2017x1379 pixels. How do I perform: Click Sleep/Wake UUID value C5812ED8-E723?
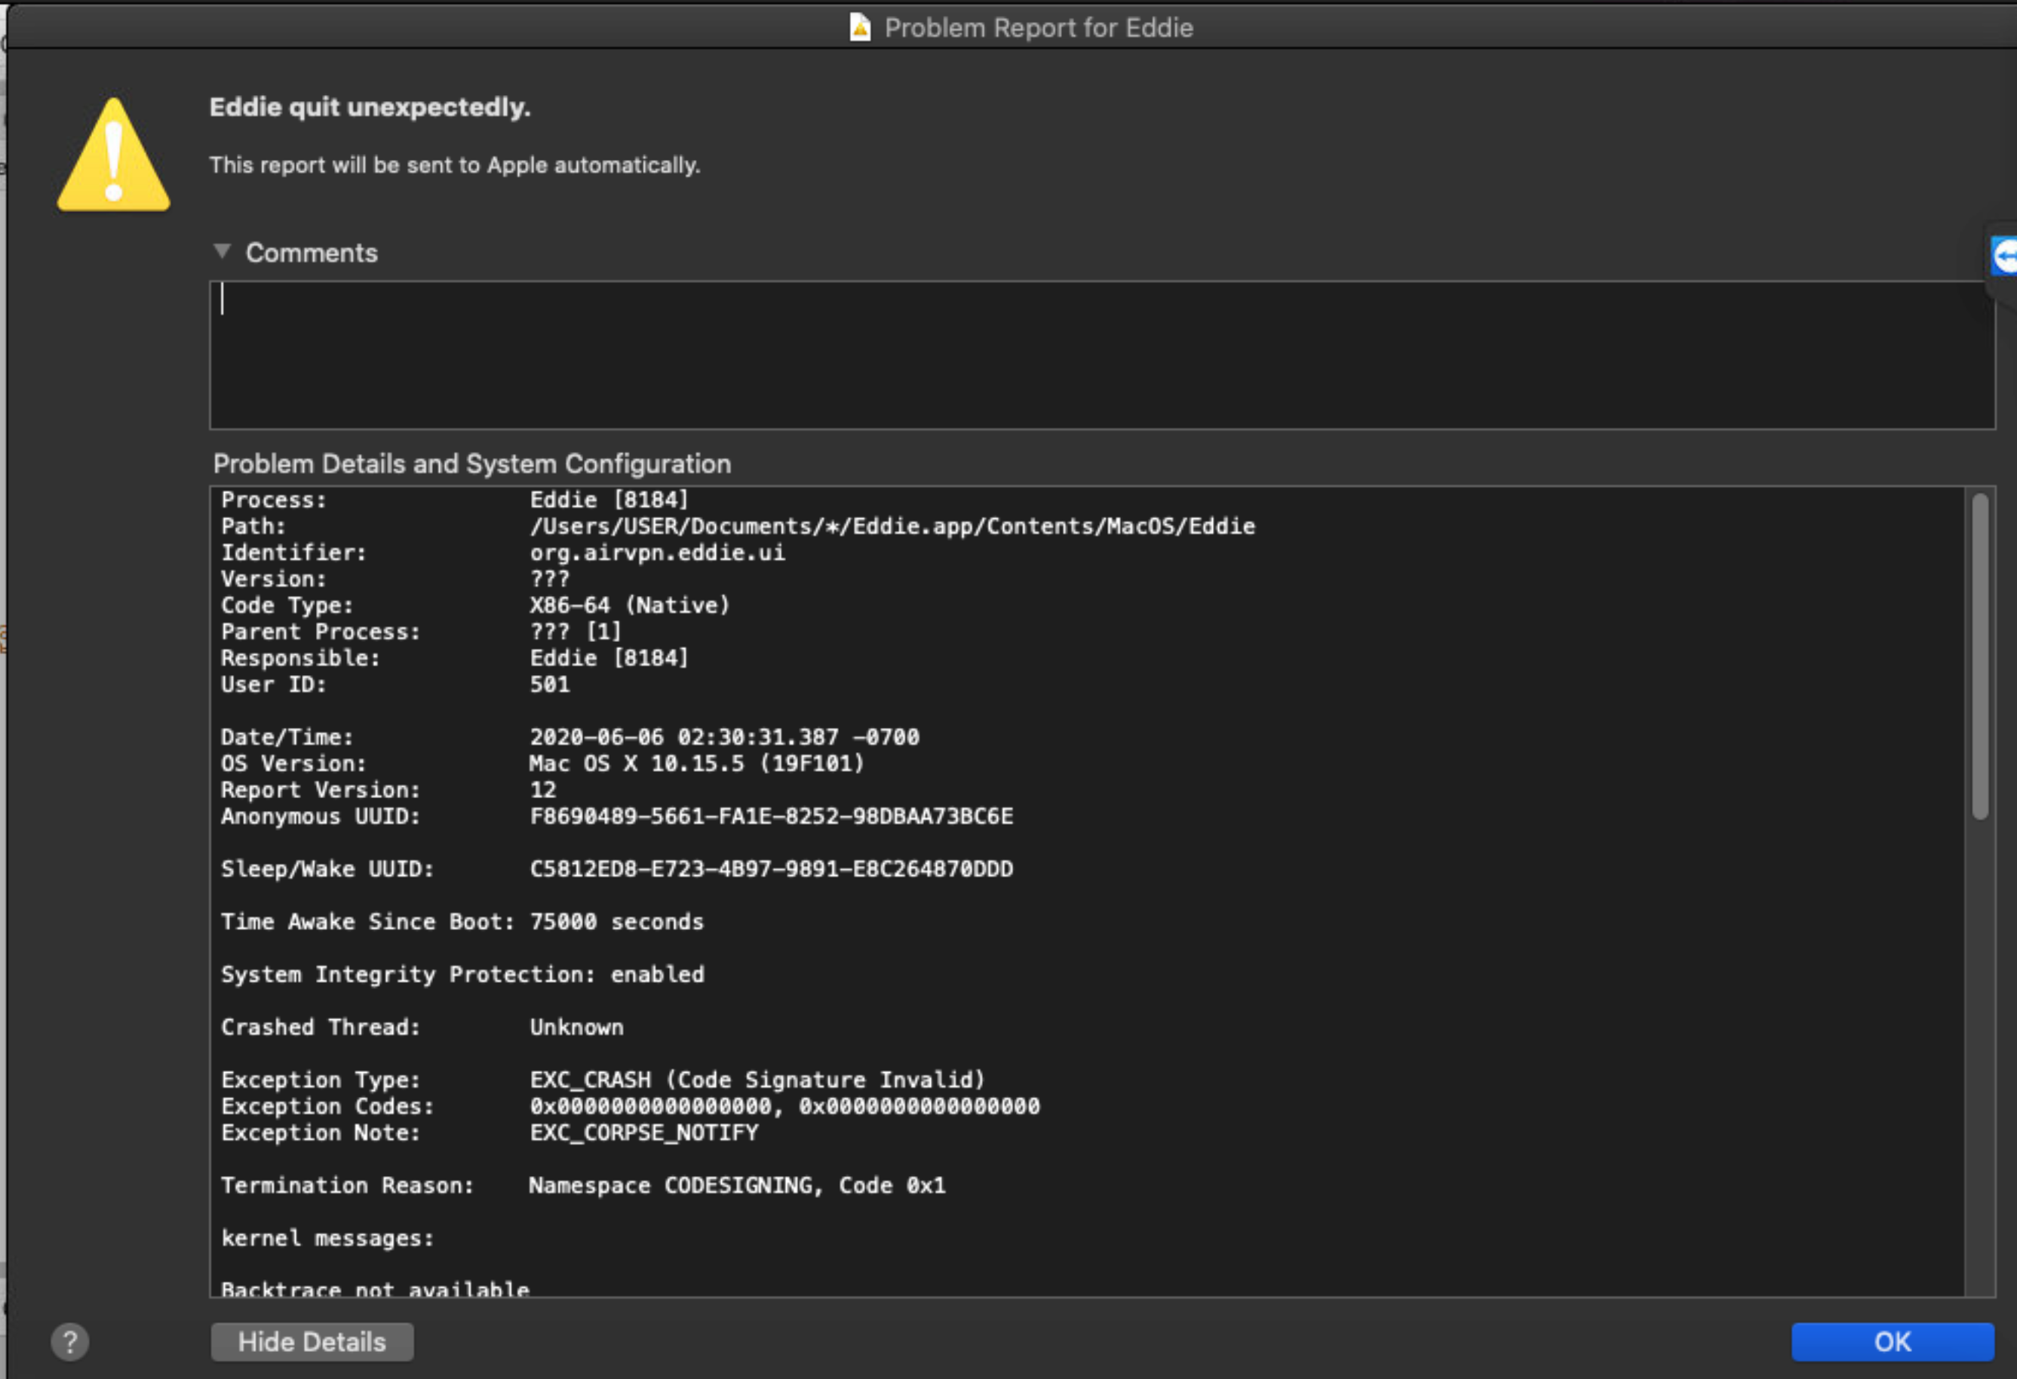pos(771,870)
